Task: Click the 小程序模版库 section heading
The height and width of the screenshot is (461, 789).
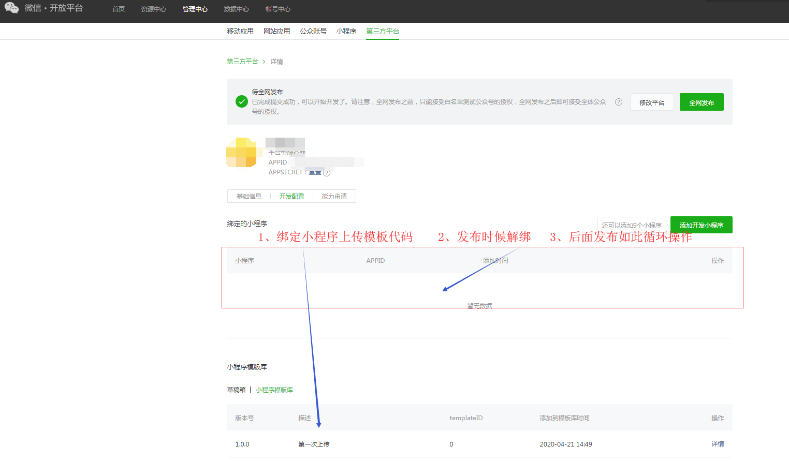Action: tap(247, 367)
